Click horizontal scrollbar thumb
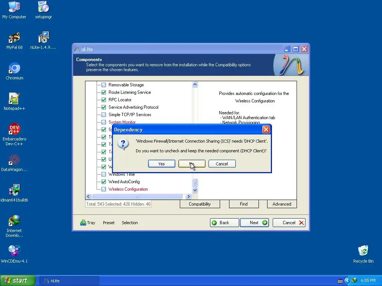Viewport: 382px width, 286px height. coord(137,196)
